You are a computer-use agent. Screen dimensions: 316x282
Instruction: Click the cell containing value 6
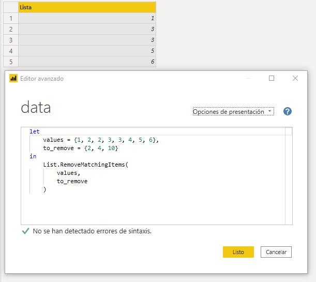click(87, 62)
